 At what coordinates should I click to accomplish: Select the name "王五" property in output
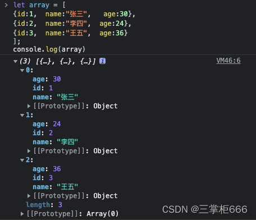(55, 187)
